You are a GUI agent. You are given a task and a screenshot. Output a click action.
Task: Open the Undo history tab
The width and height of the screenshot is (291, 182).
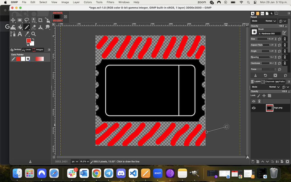pos(27,50)
